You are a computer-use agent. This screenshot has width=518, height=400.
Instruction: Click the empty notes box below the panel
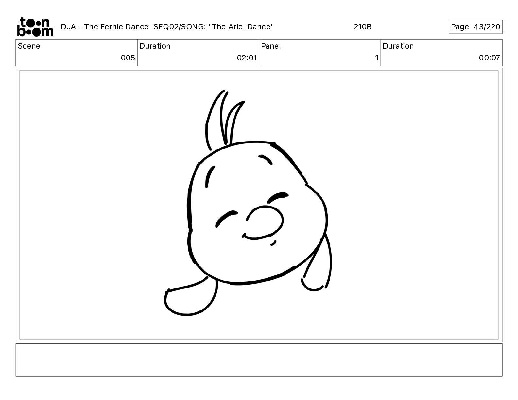click(x=259, y=360)
